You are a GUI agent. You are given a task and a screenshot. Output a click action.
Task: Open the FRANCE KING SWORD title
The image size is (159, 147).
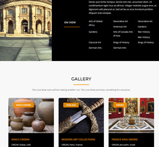[x=124, y=140]
